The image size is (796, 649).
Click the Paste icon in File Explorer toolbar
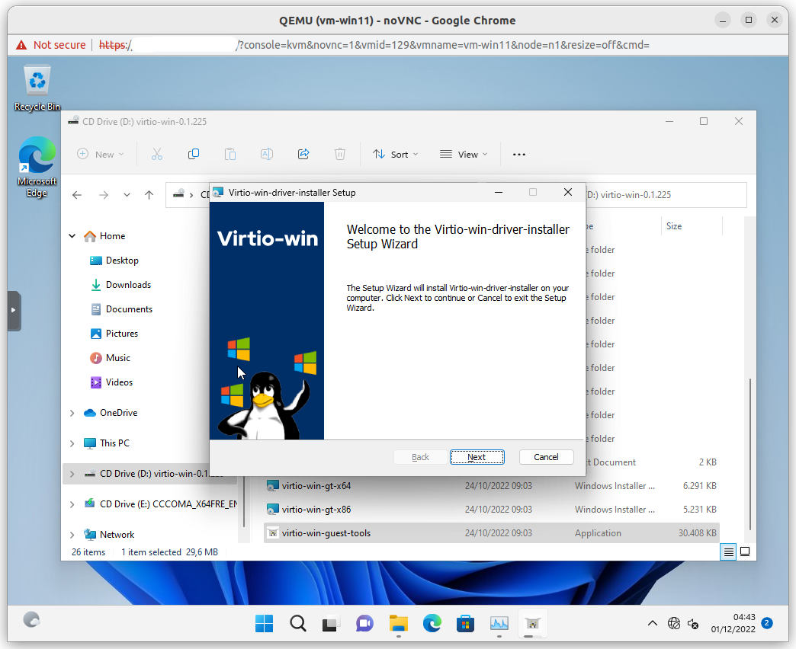tap(230, 154)
